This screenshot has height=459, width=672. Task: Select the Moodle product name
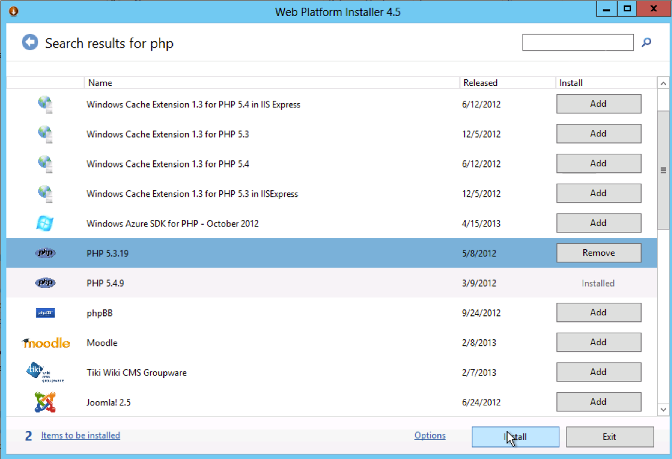[x=102, y=343]
